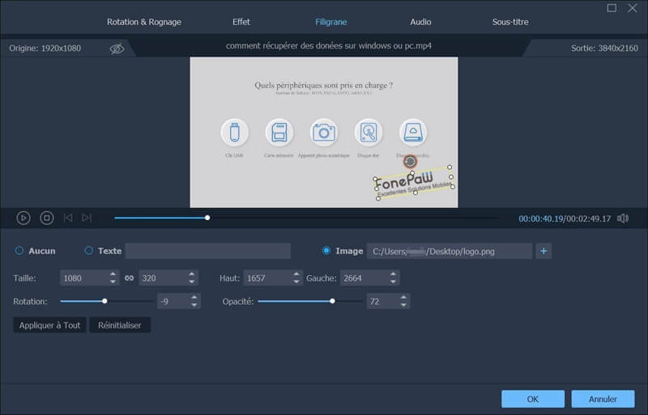Increase the Rotation value

(x=194, y=298)
